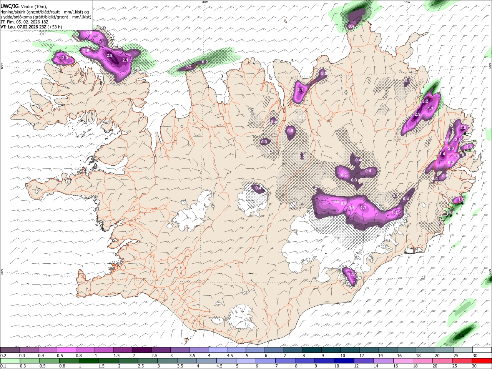Pick the darkest green swatch between 1 and 1.5
This screenshot has height=369, width=492.
88,361
